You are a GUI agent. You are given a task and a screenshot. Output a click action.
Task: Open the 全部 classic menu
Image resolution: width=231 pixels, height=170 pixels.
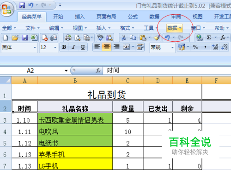click(x=9, y=28)
